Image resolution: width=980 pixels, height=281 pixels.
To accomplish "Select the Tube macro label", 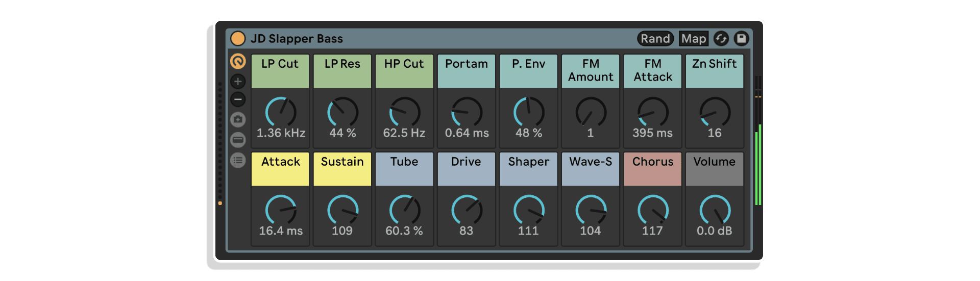I will (404, 169).
